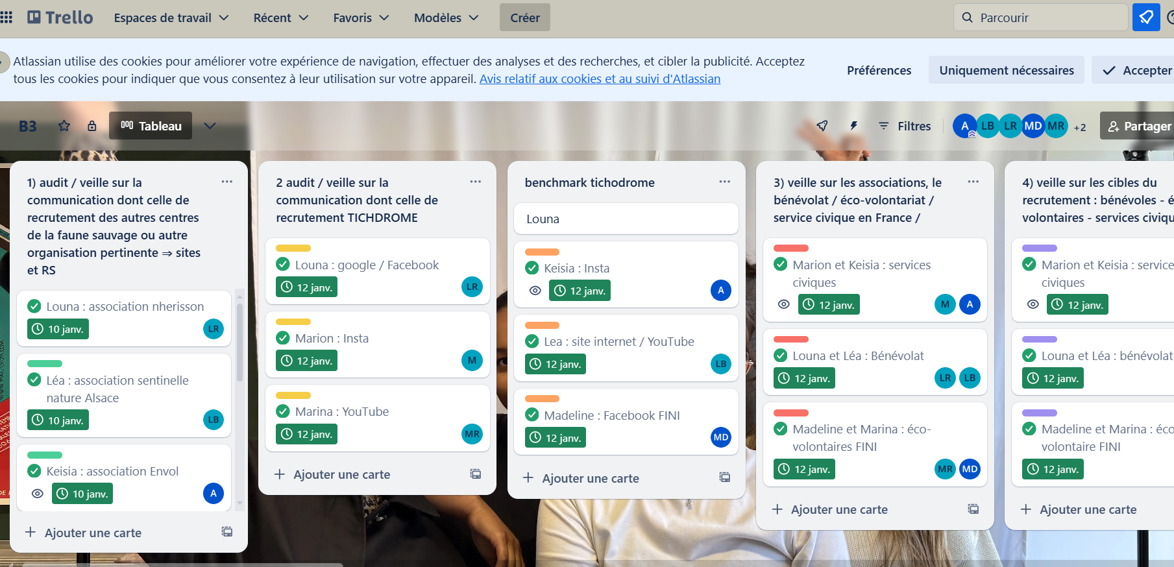Uncheck the completed 'Louna : google / Facebook' card
The height and width of the screenshot is (567, 1174).
pyautogui.click(x=283, y=265)
